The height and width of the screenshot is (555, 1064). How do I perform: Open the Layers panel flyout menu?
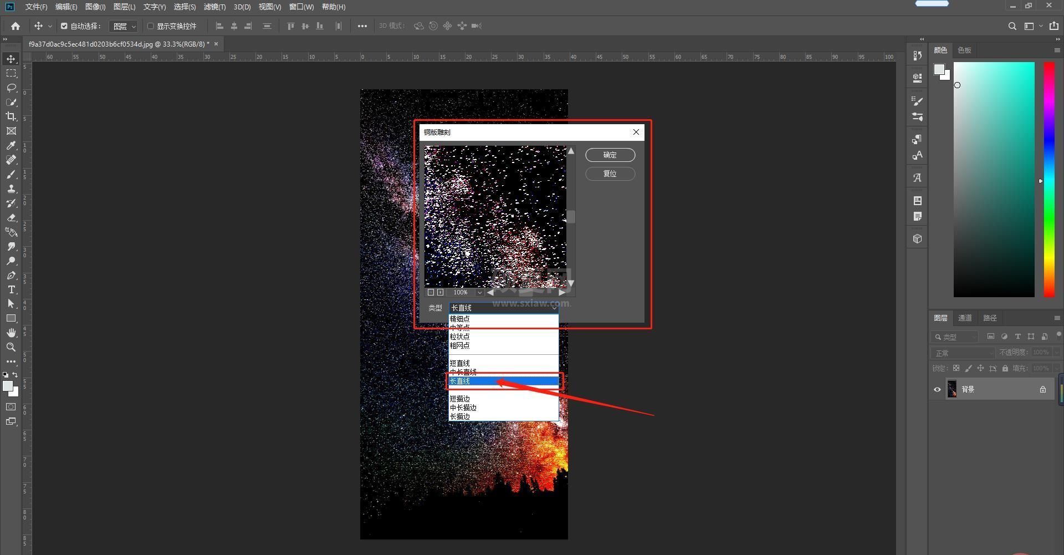tap(1057, 318)
